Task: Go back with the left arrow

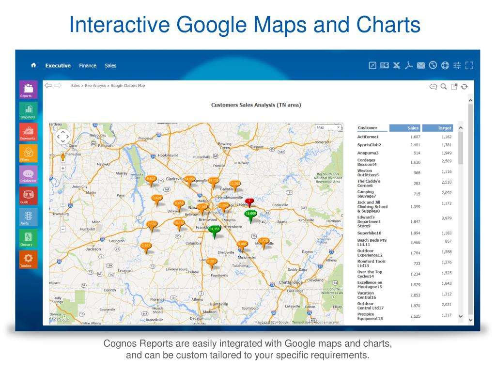Action: [x=48, y=85]
